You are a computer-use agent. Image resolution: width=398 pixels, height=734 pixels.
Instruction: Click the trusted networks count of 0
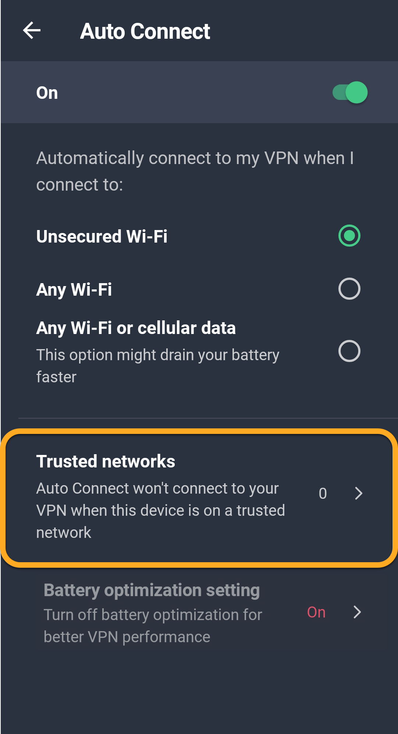[x=323, y=494]
